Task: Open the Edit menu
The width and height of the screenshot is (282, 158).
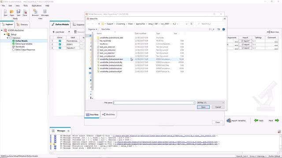Action: (10, 6)
